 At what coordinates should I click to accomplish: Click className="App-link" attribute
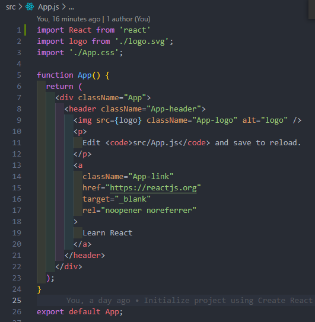point(128,177)
